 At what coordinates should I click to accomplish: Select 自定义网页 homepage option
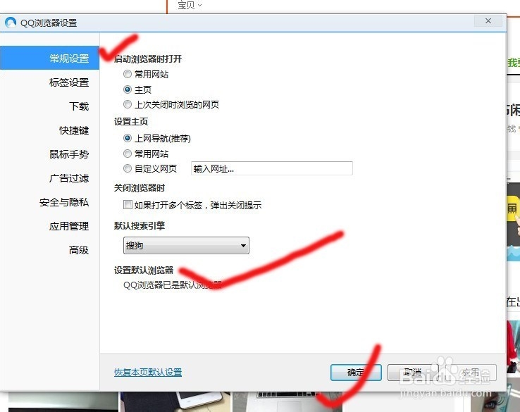pyautogui.click(x=128, y=169)
